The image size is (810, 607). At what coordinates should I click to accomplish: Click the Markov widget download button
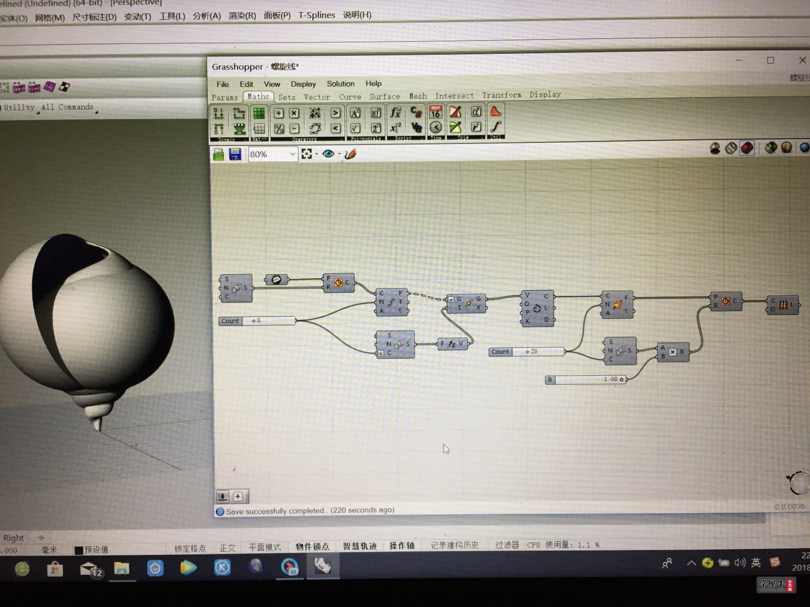click(x=223, y=497)
